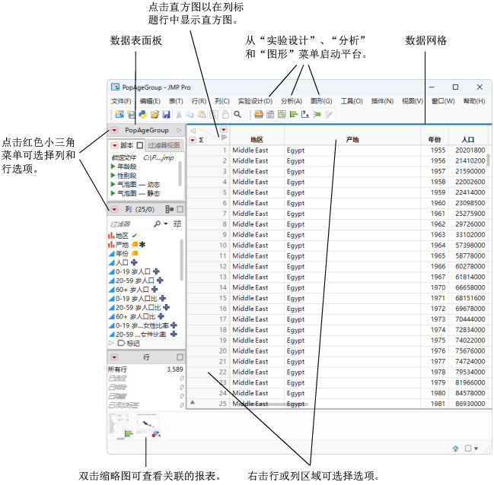Viewport: 494px width, 485px height.
Task: Click the histogram icon in column header corner
Action: click(224, 137)
